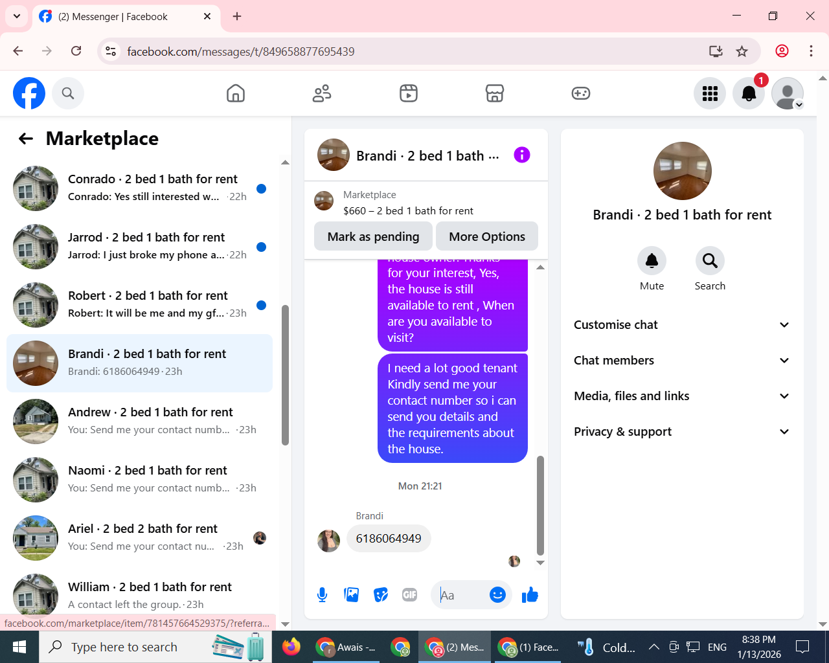Expand Media, files and links section
This screenshot has width=829, height=663.
[x=682, y=396]
